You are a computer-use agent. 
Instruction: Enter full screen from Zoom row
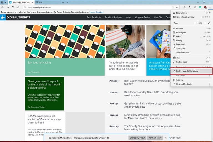click(x=210, y=23)
